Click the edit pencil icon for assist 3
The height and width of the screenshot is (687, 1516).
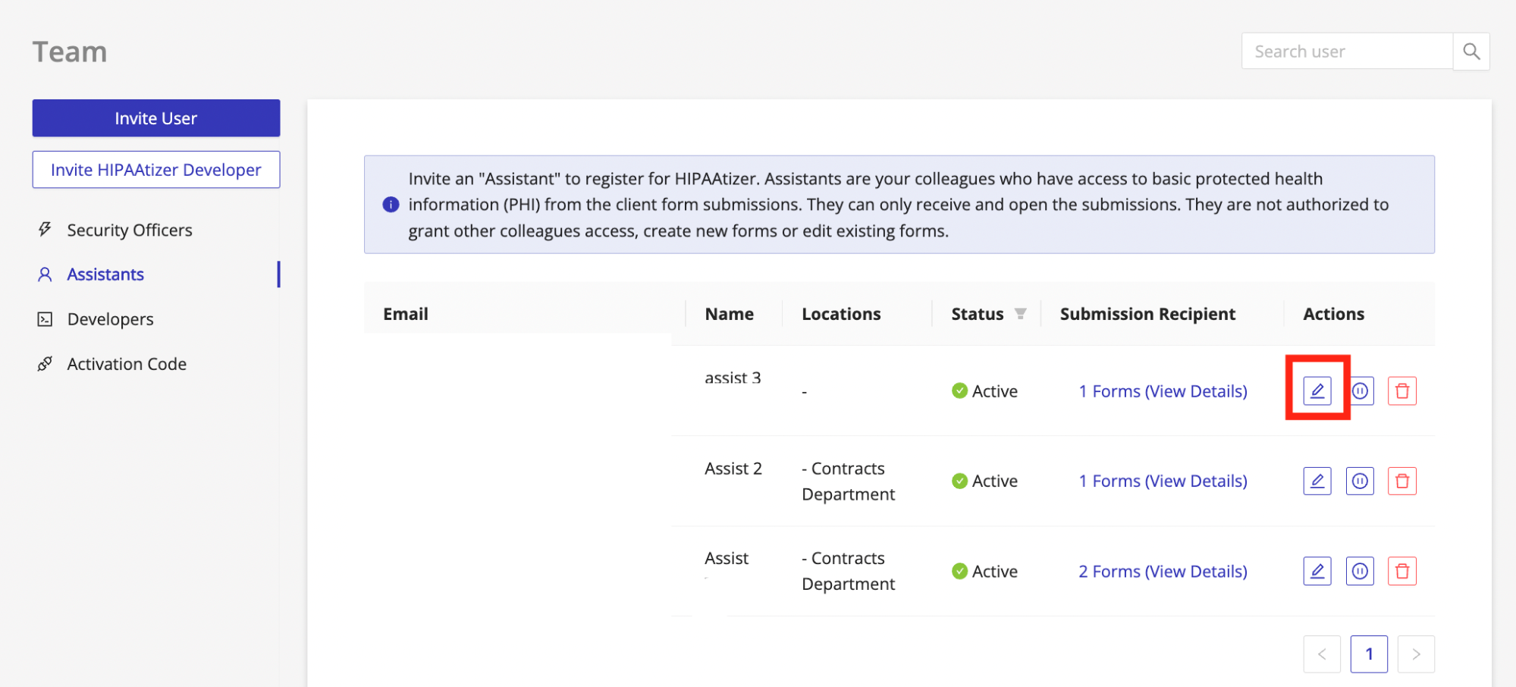(1317, 391)
